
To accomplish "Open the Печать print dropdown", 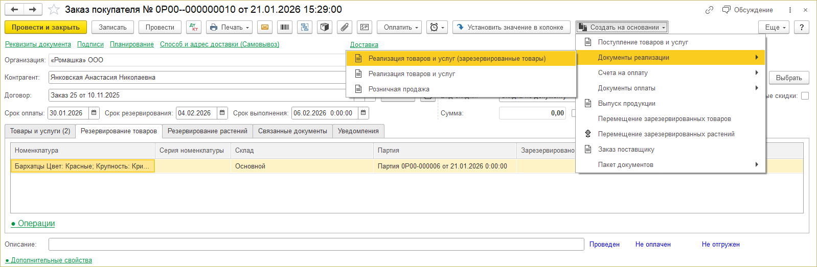I will [229, 27].
